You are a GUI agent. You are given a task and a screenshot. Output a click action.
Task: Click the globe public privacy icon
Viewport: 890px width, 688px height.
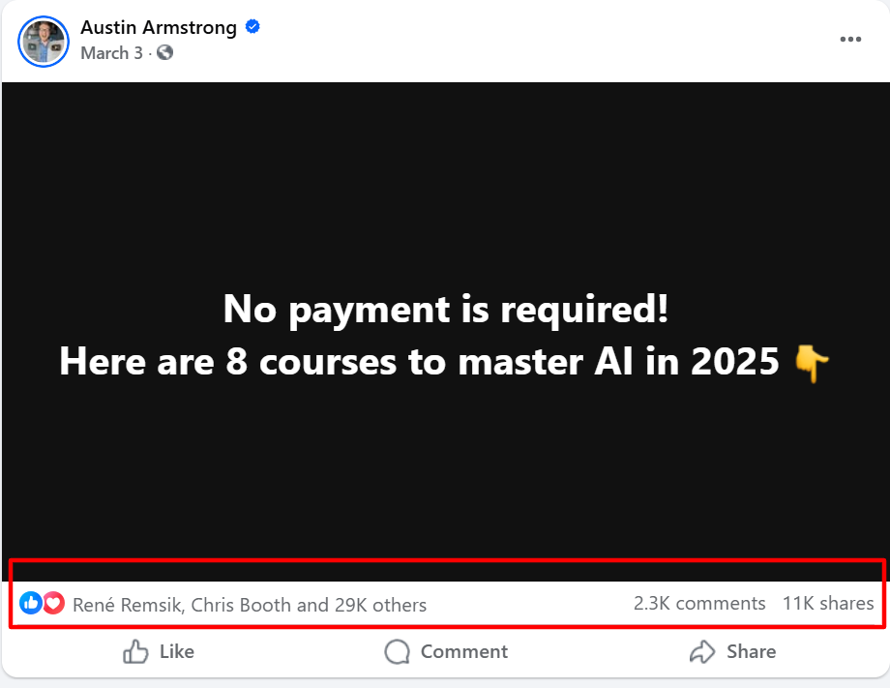(164, 53)
